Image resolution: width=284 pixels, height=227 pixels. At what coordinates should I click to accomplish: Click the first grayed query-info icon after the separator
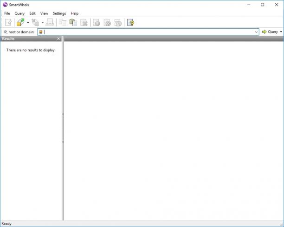pos(97,23)
